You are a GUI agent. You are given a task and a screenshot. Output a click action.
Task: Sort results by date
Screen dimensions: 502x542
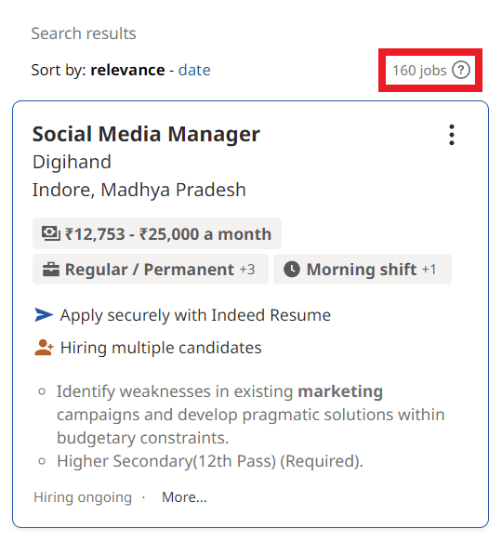tap(194, 70)
